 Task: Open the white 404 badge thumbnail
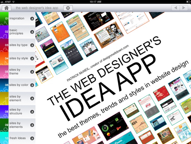(149, 106)
